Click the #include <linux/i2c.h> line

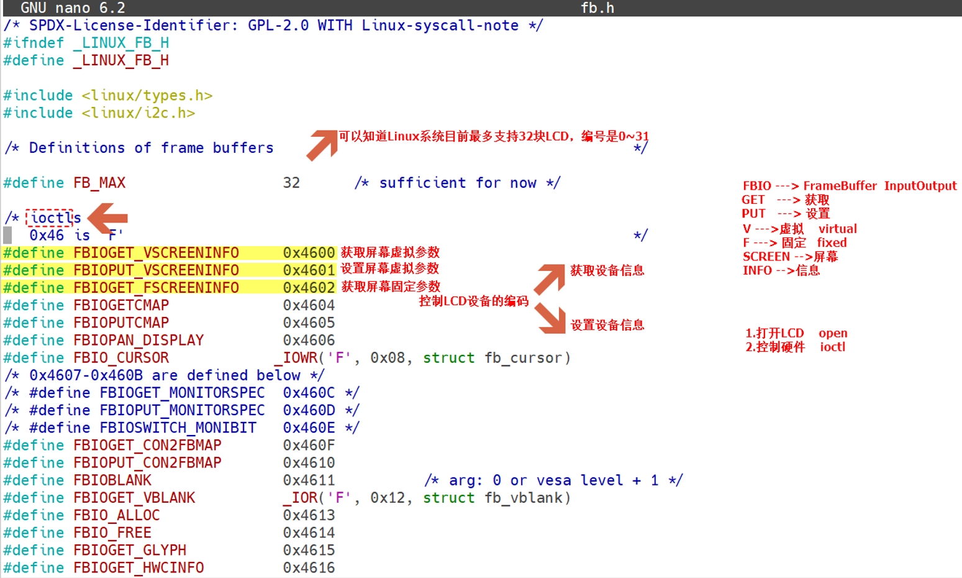click(99, 112)
